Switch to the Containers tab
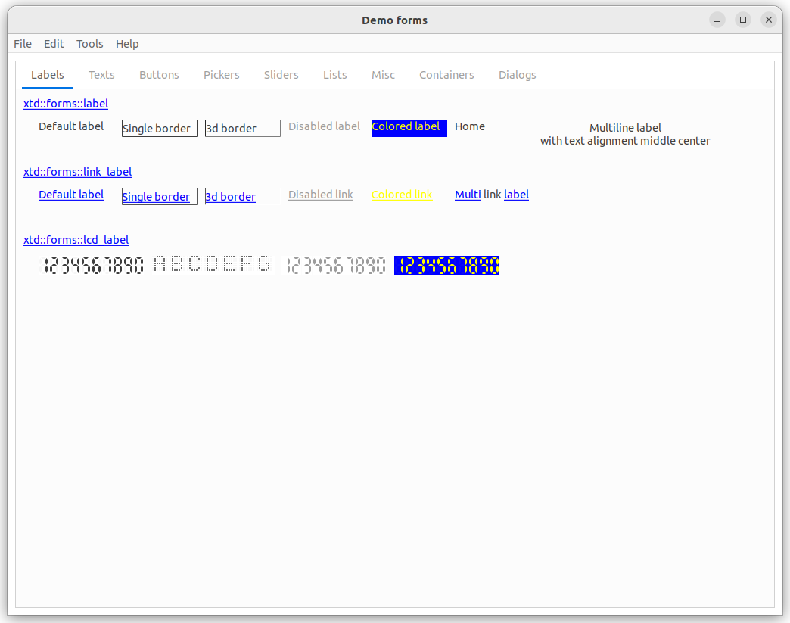The height and width of the screenshot is (623, 790). 446,75
